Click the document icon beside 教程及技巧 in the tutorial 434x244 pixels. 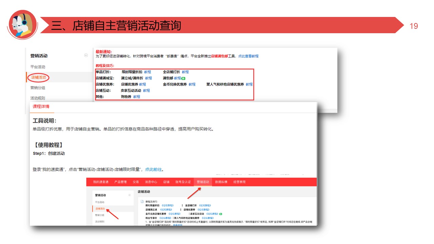pyautogui.click(x=142, y=201)
